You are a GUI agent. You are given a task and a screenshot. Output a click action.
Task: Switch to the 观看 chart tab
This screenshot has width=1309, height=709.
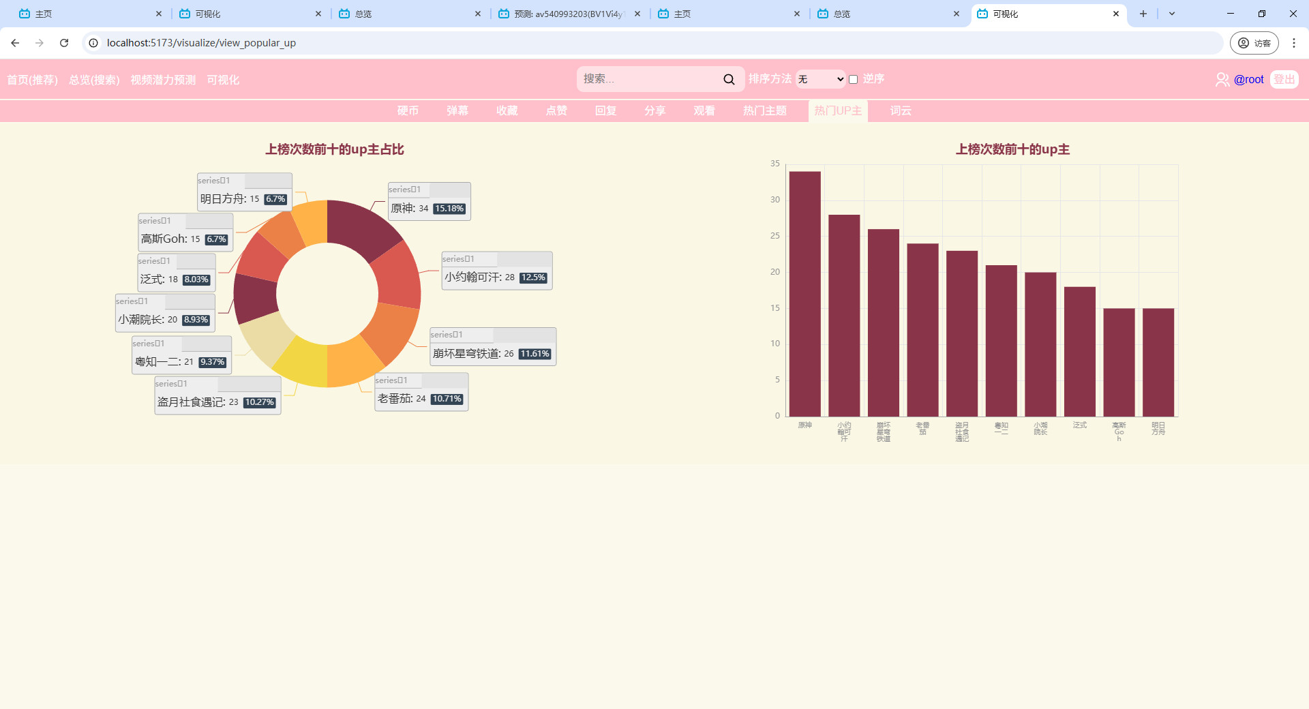click(x=704, y=110)
